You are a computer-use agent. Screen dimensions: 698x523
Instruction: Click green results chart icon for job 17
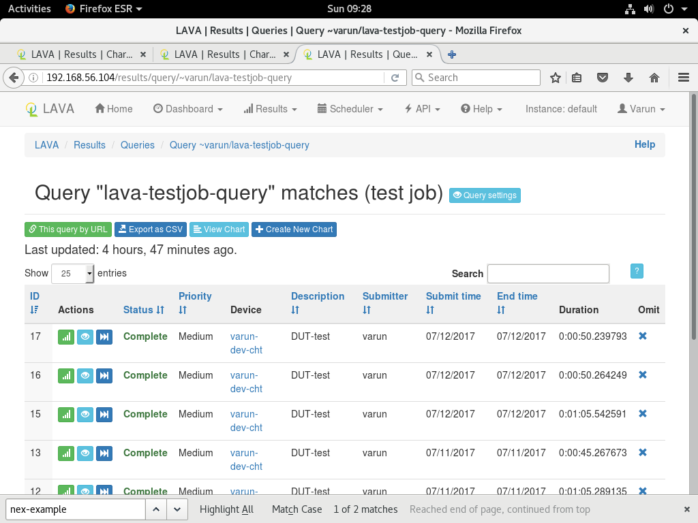[66, 336]
